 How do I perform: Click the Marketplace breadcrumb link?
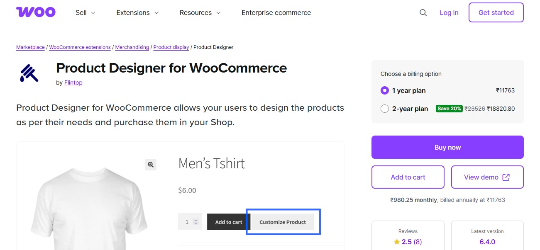tap(30, 47)
